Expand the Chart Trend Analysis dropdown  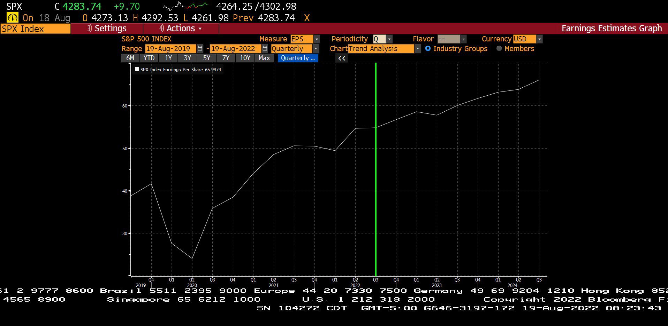point(418,48)
